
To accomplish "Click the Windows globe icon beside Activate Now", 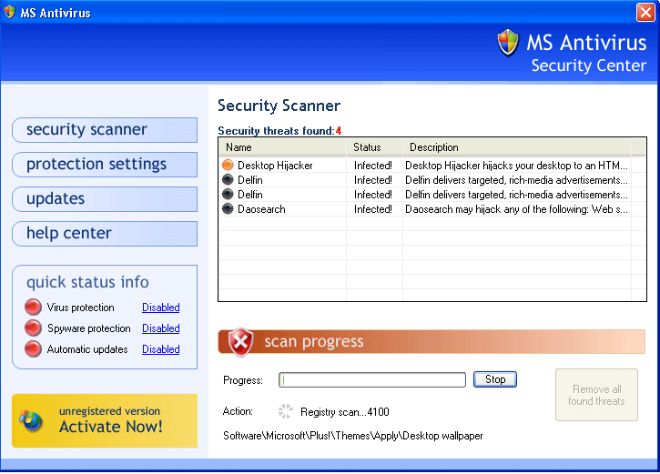I will 32,420.
